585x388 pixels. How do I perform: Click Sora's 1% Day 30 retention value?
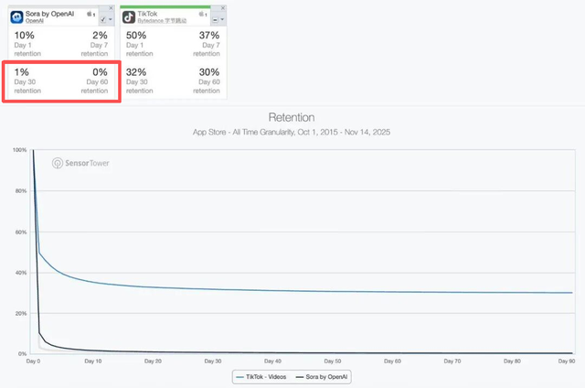pos(19,71)
